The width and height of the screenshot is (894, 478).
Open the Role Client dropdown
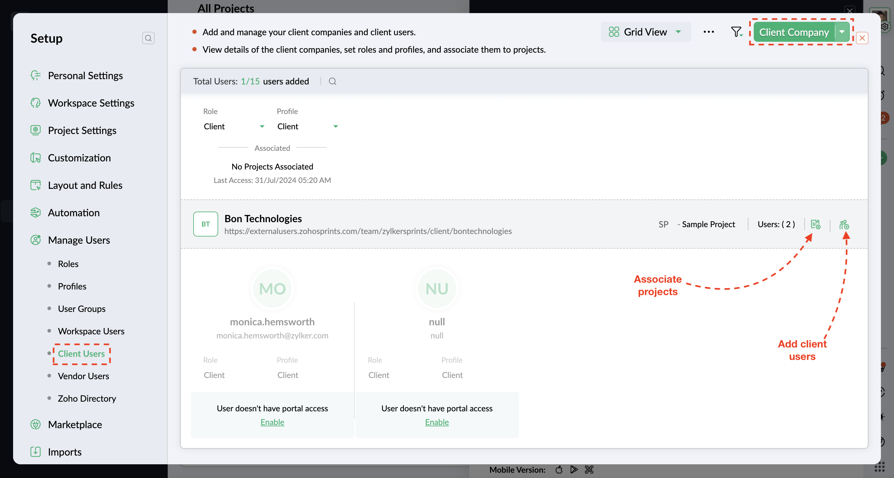pyautogui.click(x=233, y=126)
